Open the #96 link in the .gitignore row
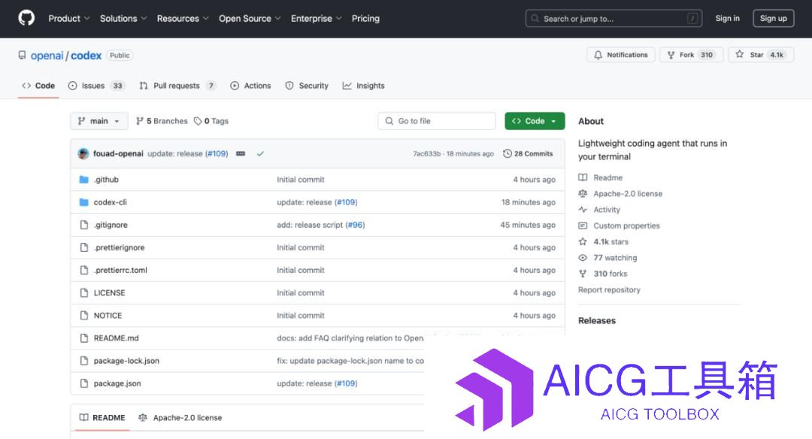 pos(355,226)
